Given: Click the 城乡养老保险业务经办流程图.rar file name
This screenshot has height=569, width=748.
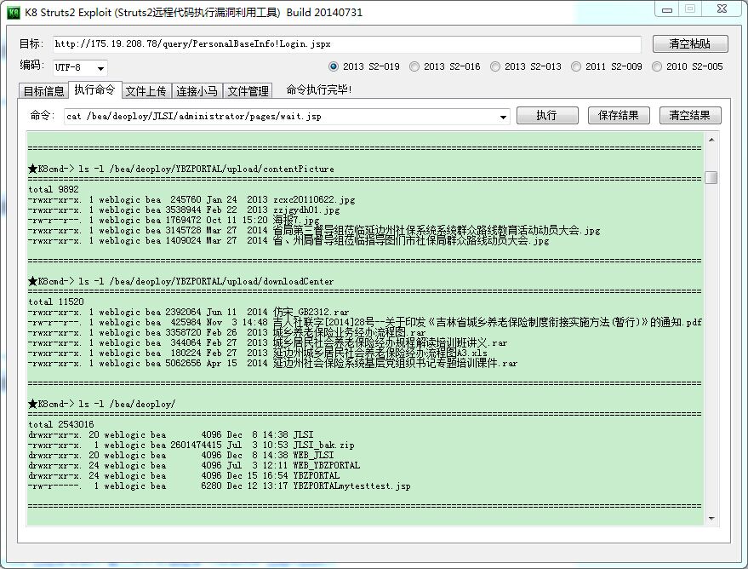Looking at the screenshot, I should 349,332.
